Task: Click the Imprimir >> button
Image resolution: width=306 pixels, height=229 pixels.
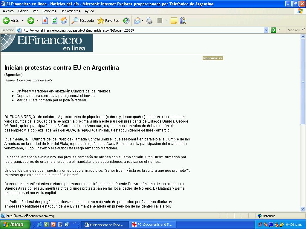Action: (213, 58)
